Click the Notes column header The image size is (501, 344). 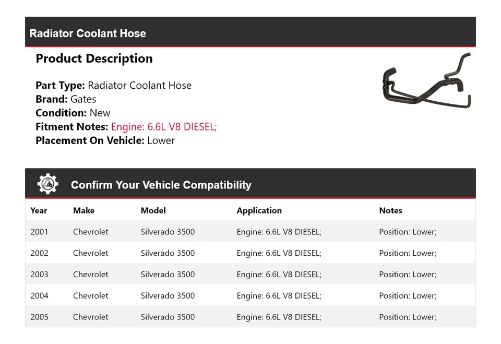pos(390,210)
